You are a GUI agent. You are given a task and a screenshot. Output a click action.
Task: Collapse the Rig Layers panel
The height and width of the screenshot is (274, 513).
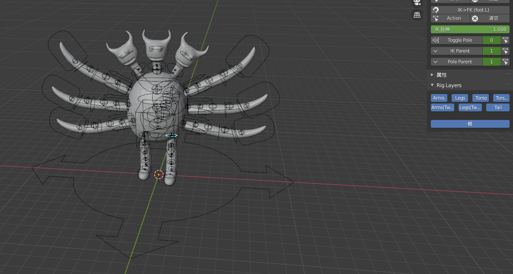[x=432, y=85]
